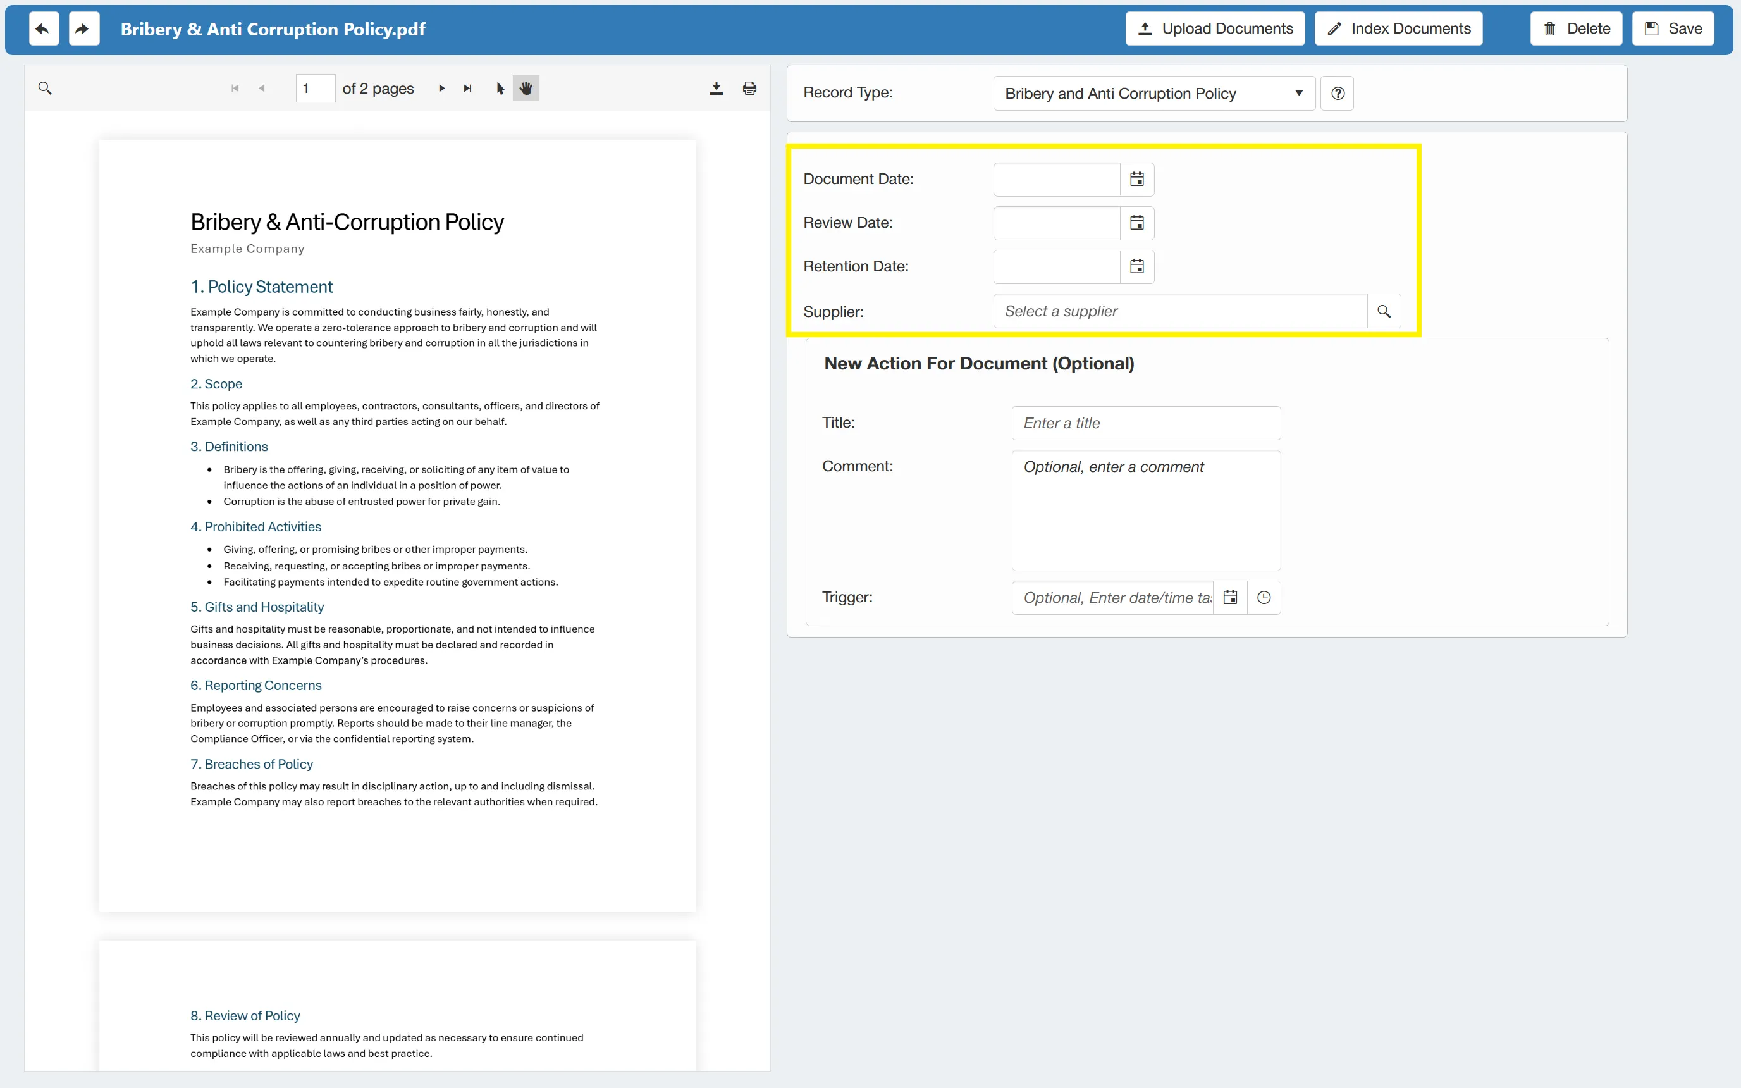Image resolution: width=1741 pixels, height=1088 pixels.
Task: Enable the text selection pointer tool
Action: tap(500, 89)
